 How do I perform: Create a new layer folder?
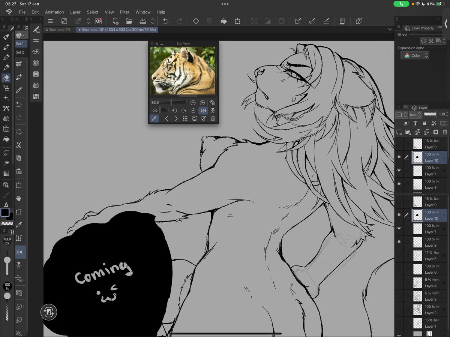point(408,132)
